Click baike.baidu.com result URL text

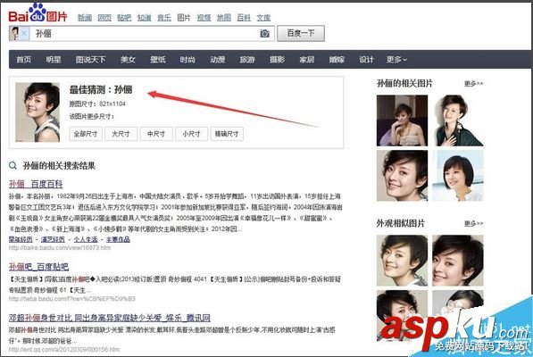[60, 248]
